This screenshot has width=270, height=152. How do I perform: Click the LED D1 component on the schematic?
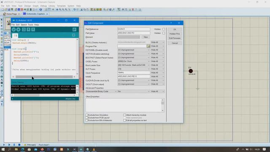pyautogui.click(x=191, y=71)
